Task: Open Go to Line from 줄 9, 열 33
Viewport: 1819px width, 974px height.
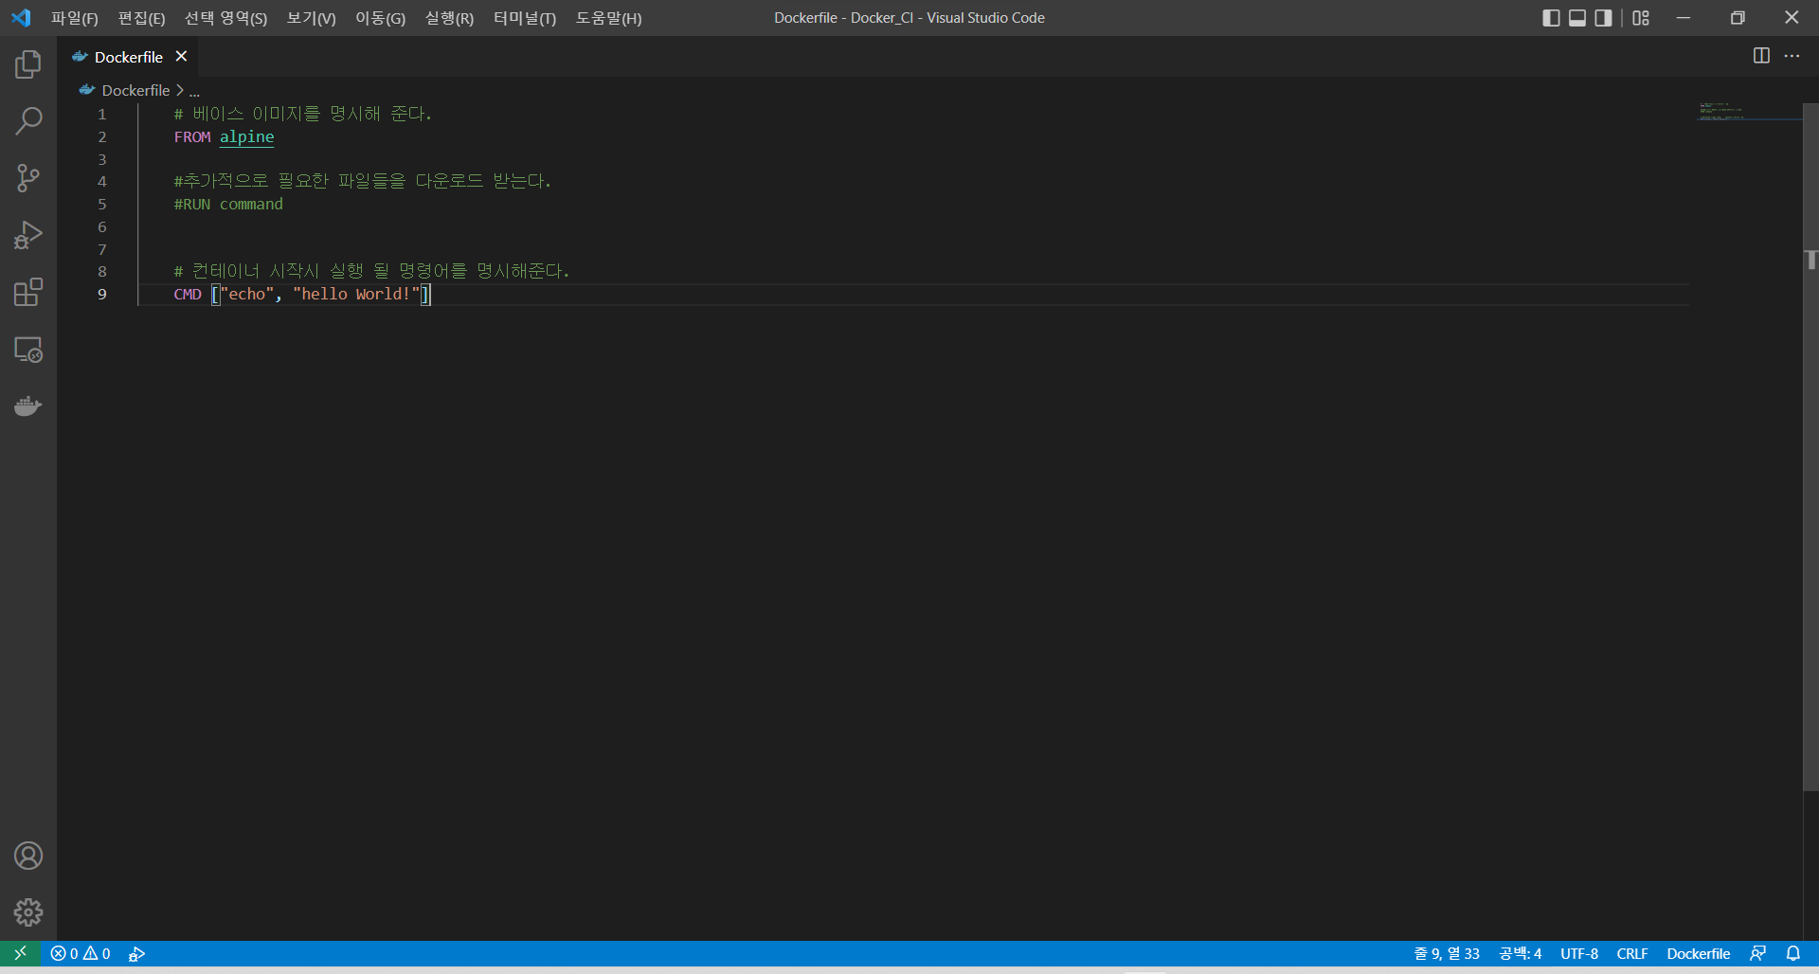Action: 1447,953
